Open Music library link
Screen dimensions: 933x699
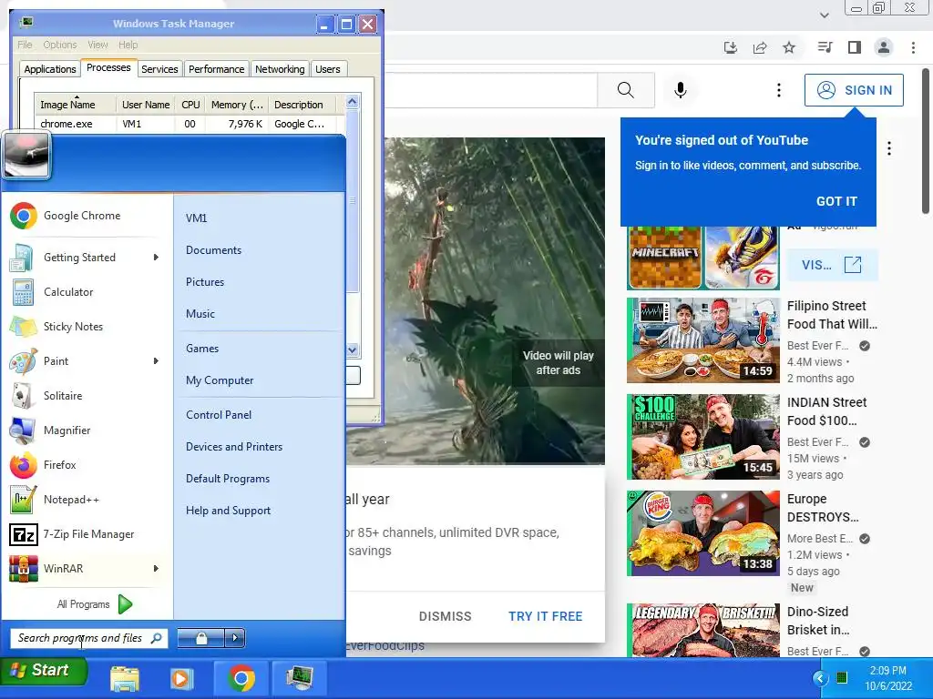[x=200, y=314]
